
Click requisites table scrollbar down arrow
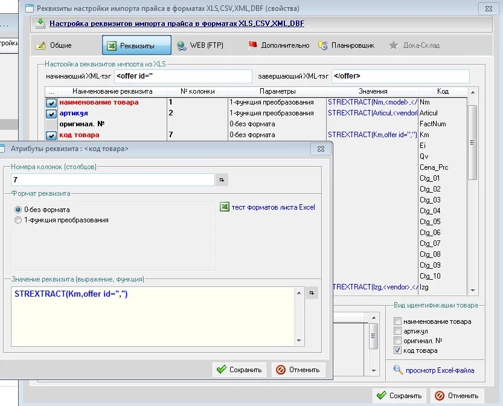(x=473, y=290)
